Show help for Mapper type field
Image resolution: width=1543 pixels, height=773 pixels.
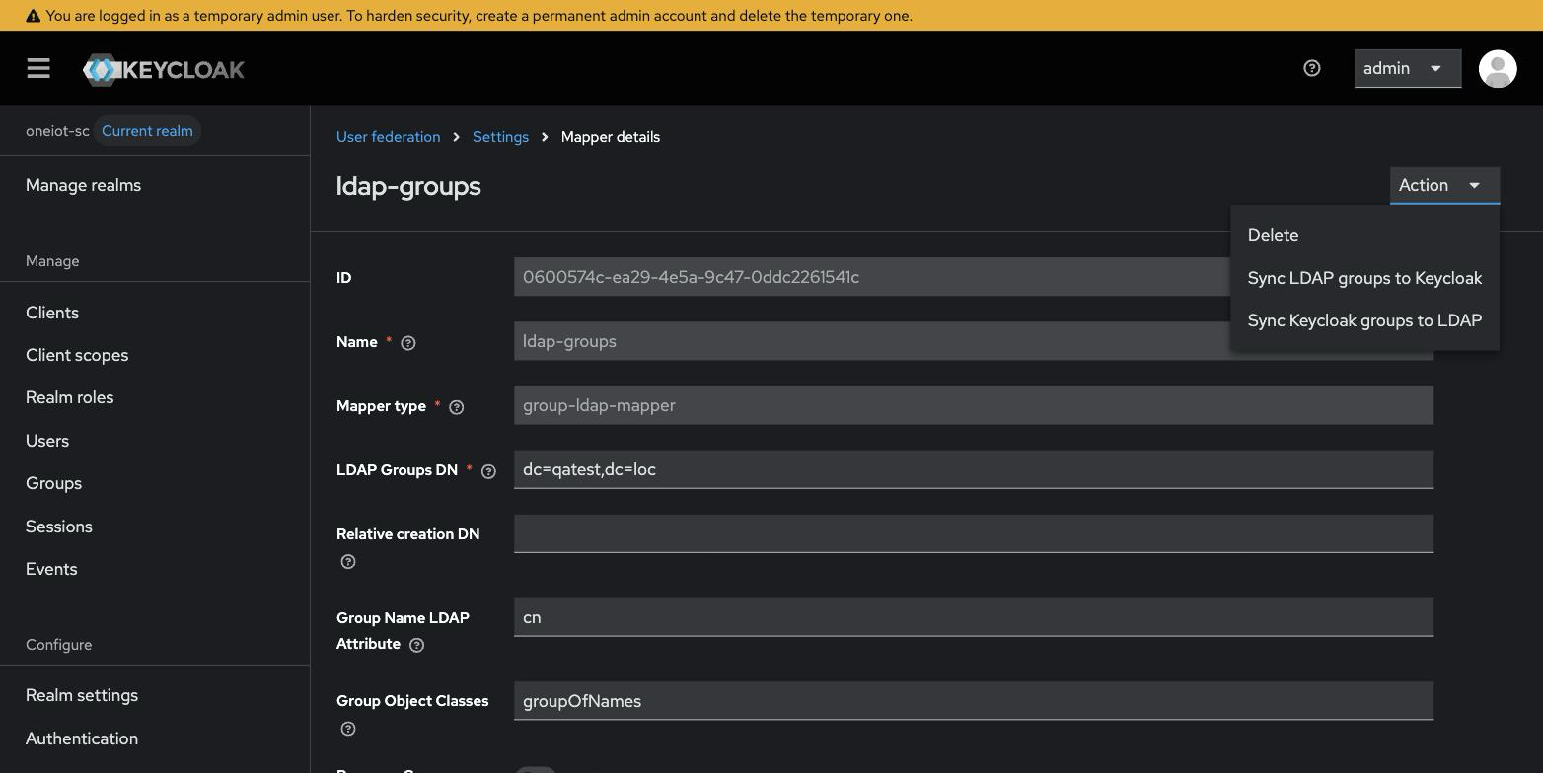(x=457, y=407)
